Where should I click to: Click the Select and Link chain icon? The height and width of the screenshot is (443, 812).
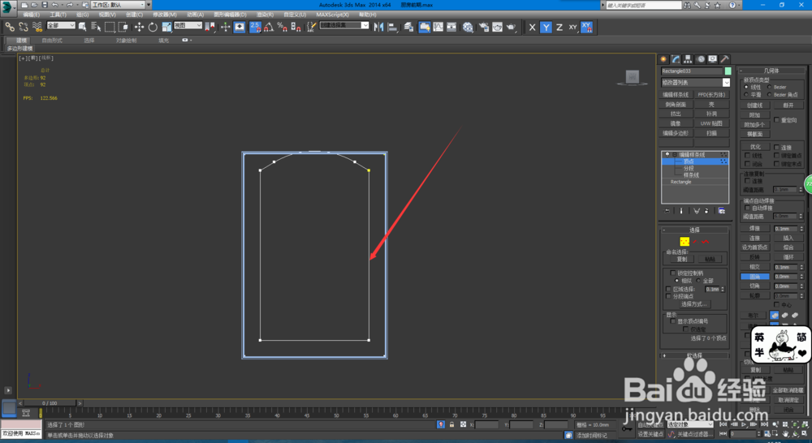click(10, 27)
